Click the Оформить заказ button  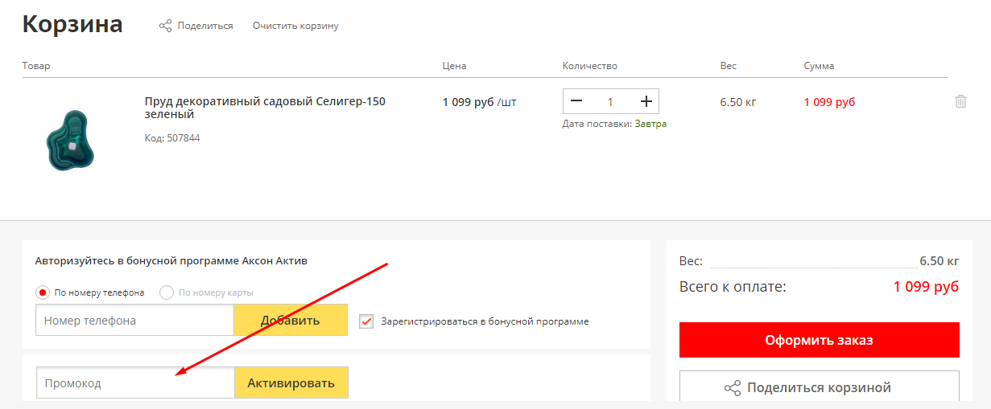(x=820, y=340)
